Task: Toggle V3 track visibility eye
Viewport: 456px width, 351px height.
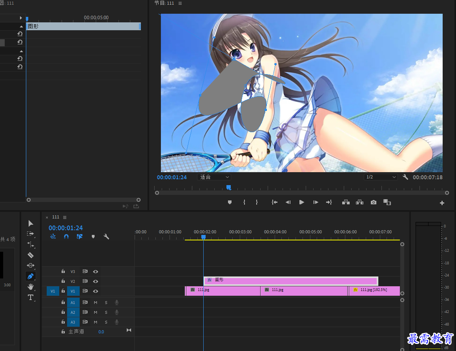Action: click(x=95, y=271)
